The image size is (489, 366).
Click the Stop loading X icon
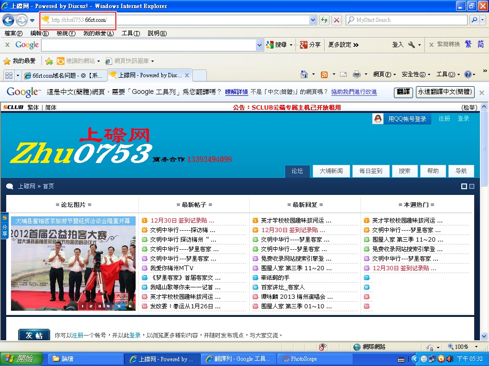337,20
